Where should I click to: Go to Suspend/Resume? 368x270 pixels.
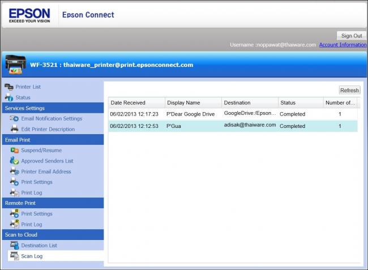(x=41, y=151)
